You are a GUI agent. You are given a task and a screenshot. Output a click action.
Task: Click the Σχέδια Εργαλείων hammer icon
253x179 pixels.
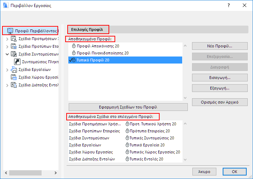click(x=14, y=69)
